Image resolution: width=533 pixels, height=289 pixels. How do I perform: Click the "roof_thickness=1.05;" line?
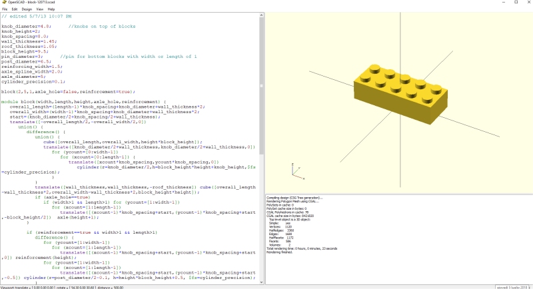tap(29, 47)
